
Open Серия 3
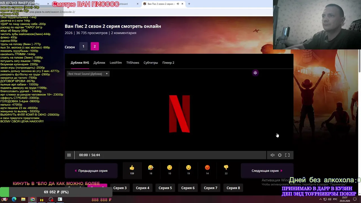pyautogui.click(x=120, y=188)
